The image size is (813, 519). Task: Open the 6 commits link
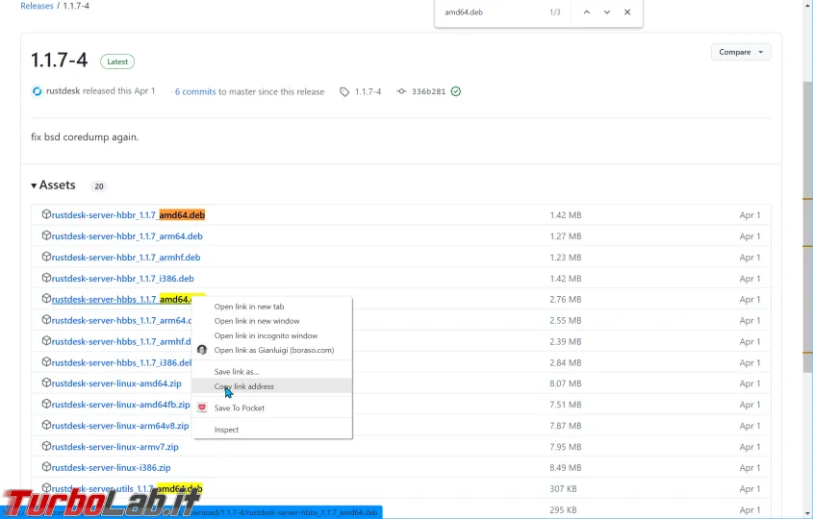point(195,92)
